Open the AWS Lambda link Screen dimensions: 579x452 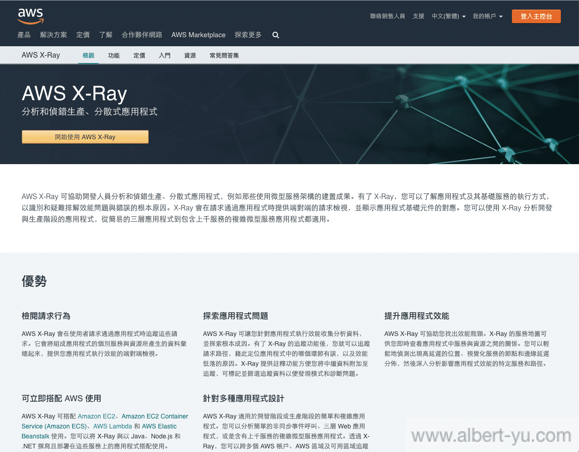point(112,426)
